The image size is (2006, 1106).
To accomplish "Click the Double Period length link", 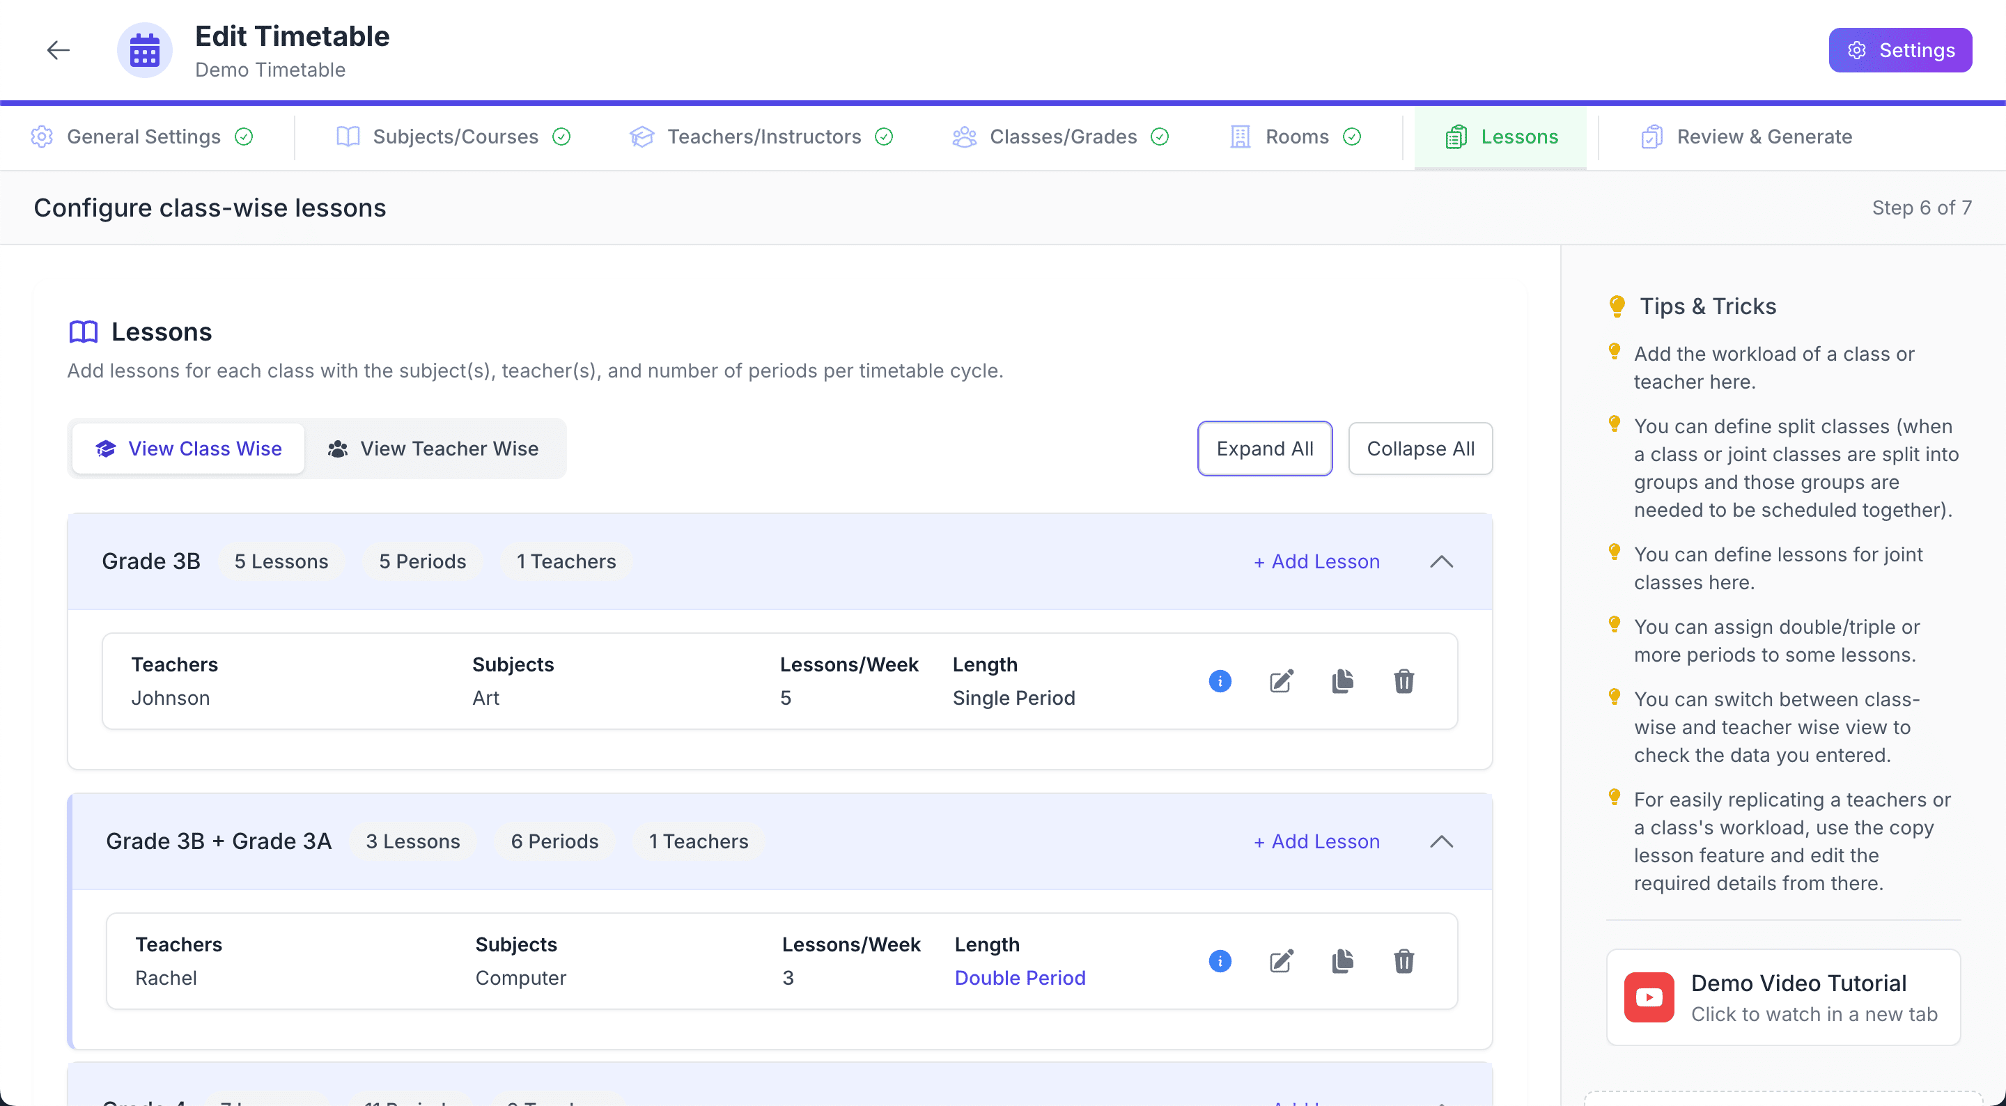I will 1019,979.
